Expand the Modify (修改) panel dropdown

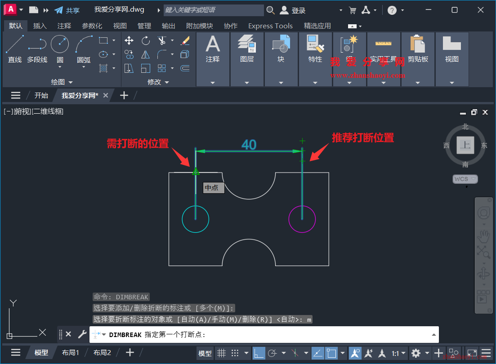click(158, 82)
